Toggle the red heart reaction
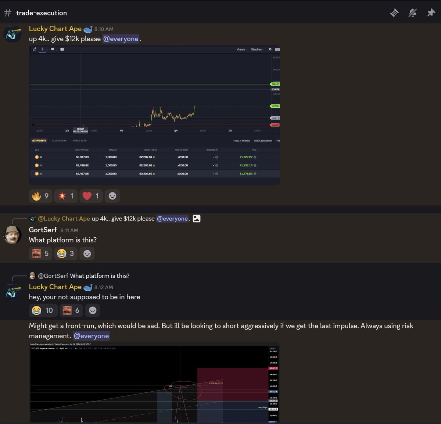Screen dimensions: 441x424 (91, 196)
